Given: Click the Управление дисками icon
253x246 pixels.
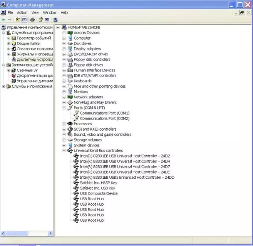Looking at the screenshot, I should pyautogui.click(x=14, y=81).
